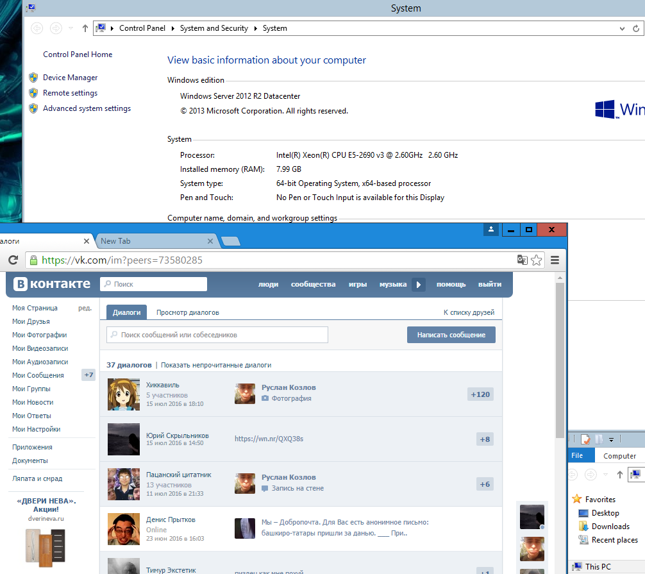
Task: Click the translate page icon
Action: pos(523,260)
